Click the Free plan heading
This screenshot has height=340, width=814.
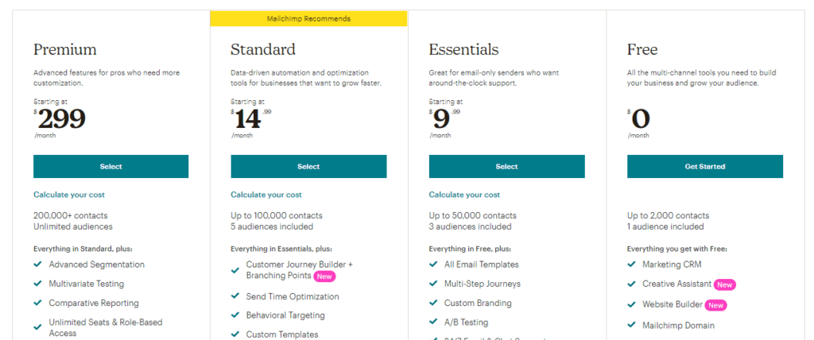pos(642,49)
